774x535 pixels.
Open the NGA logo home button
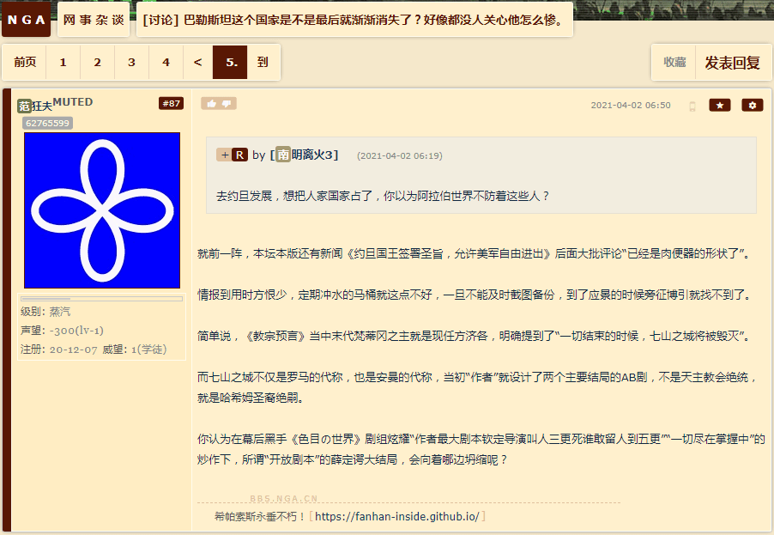tap(26, 20)
